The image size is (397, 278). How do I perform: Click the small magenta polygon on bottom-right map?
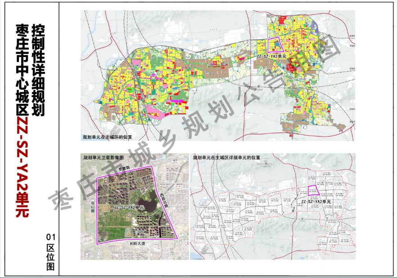click(x=312, y=190)
